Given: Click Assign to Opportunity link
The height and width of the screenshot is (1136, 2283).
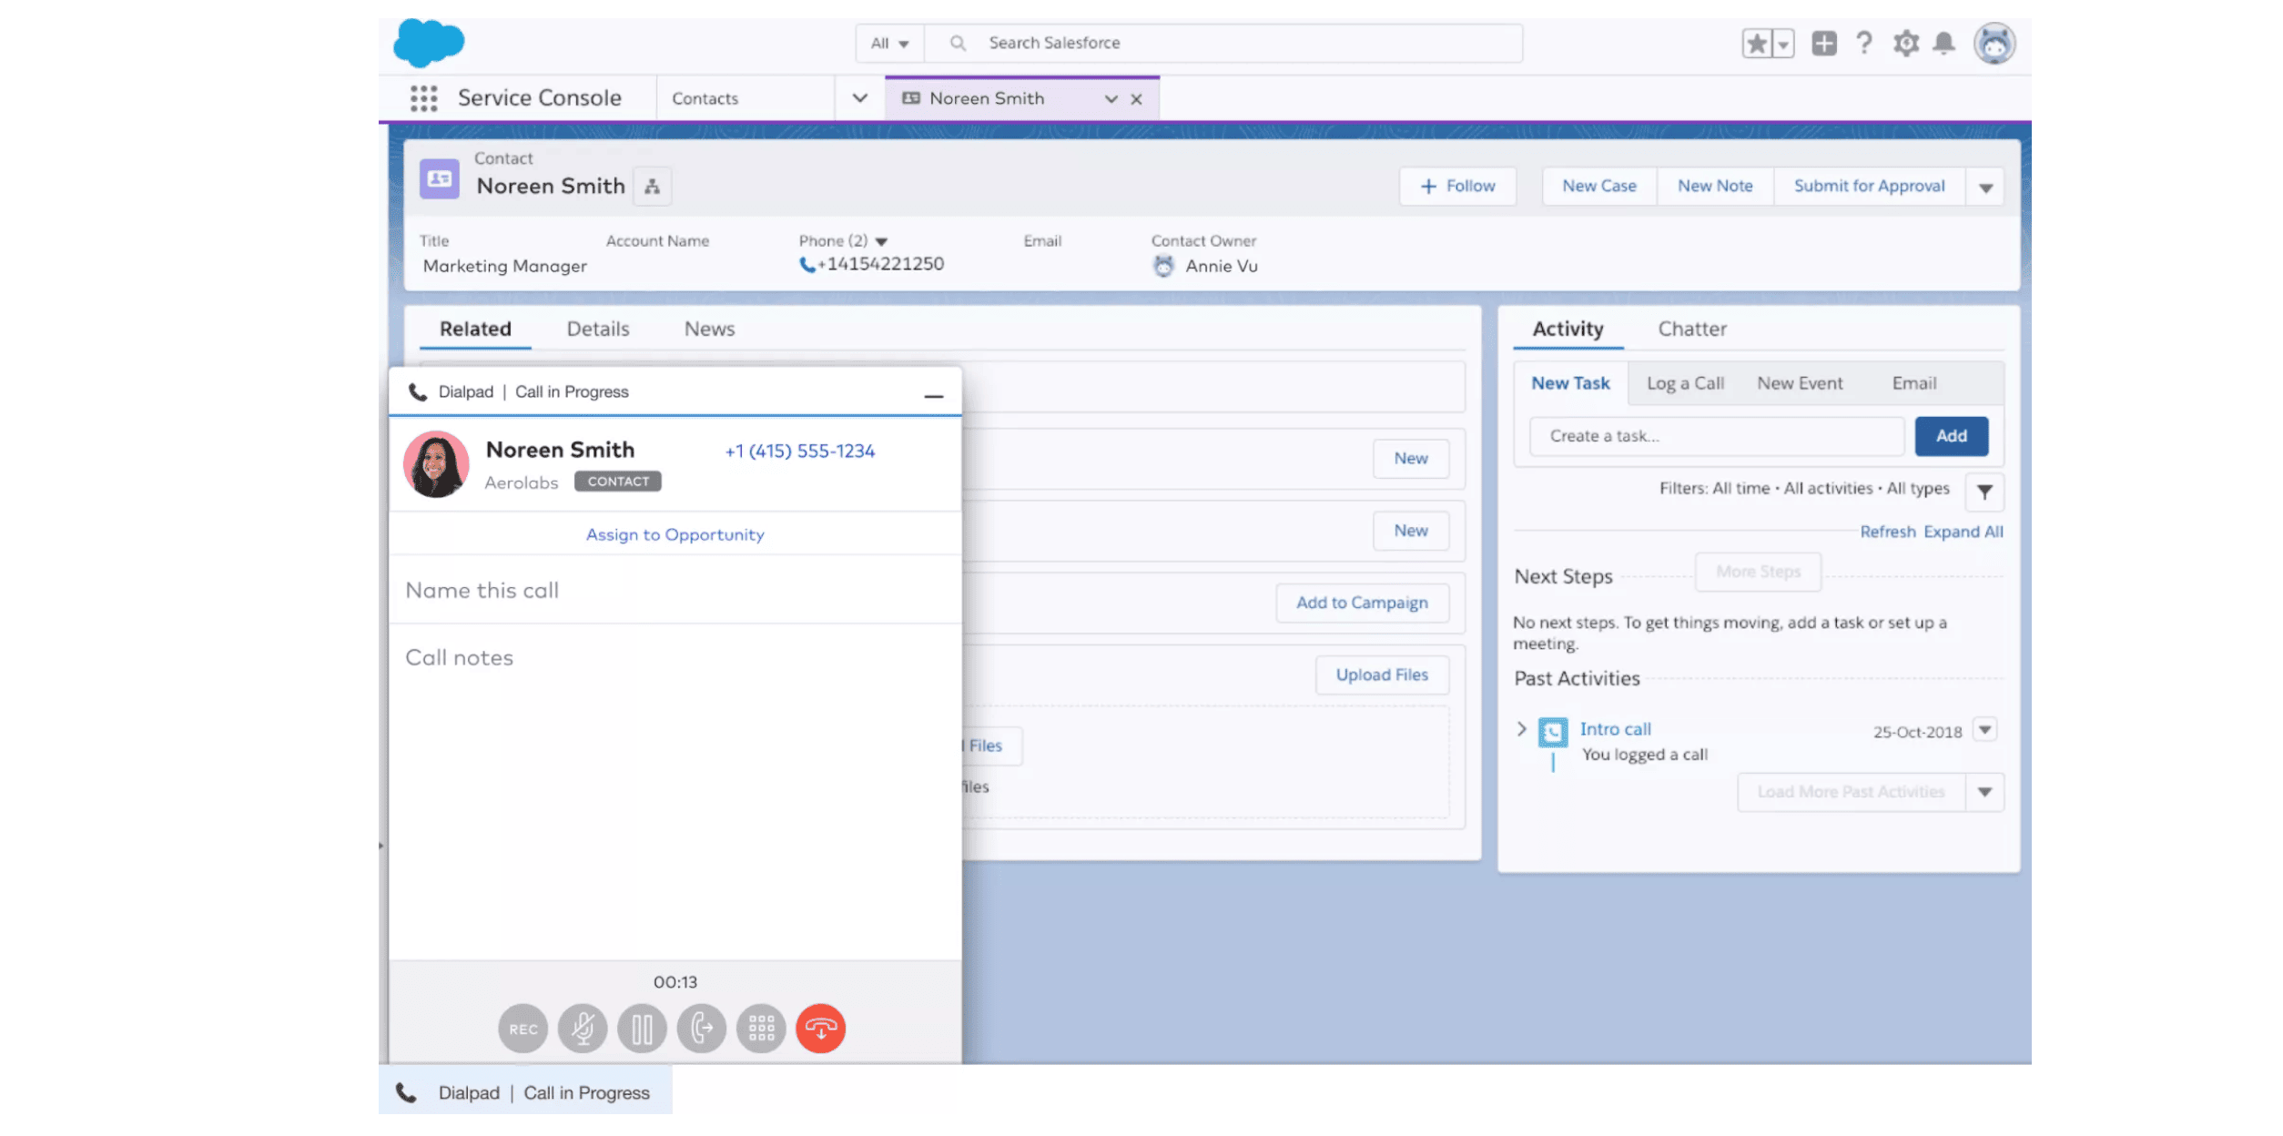Looking at the screenshot, I should point(675,534).
